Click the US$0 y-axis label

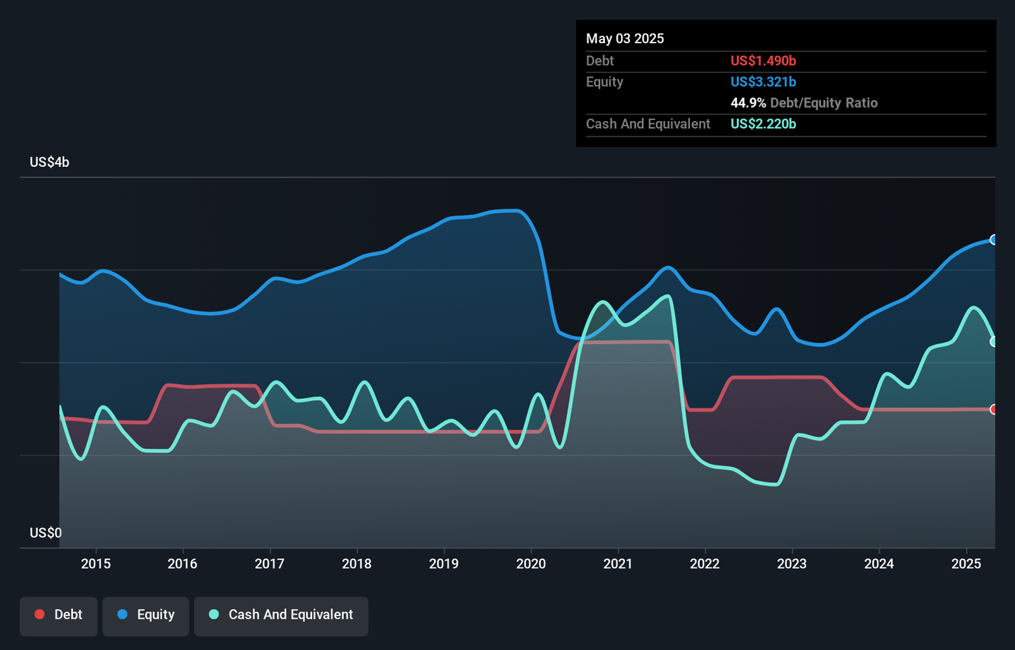pos(46,533)
